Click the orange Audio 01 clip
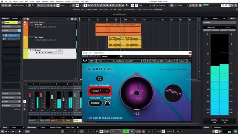The height and width of the screenshot is (134, 238). pyautogui.click(x=118, y=30)
